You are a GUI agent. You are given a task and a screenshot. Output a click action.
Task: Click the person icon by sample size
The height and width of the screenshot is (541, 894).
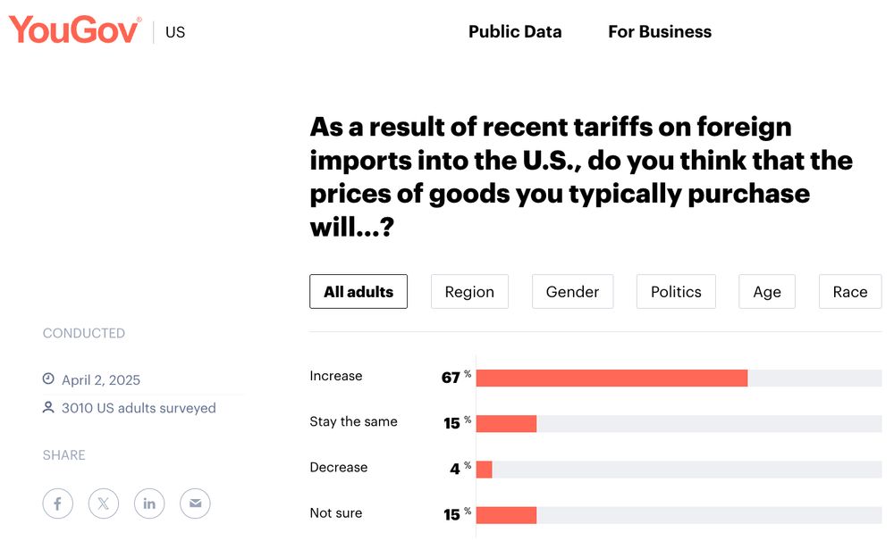coord(49,408)
